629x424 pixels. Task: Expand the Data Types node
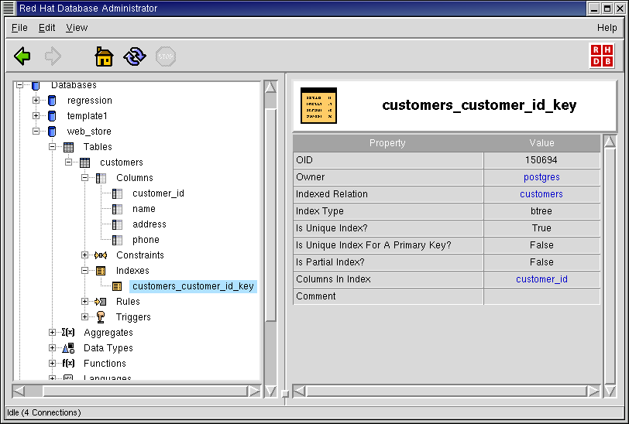pos(52,348)
